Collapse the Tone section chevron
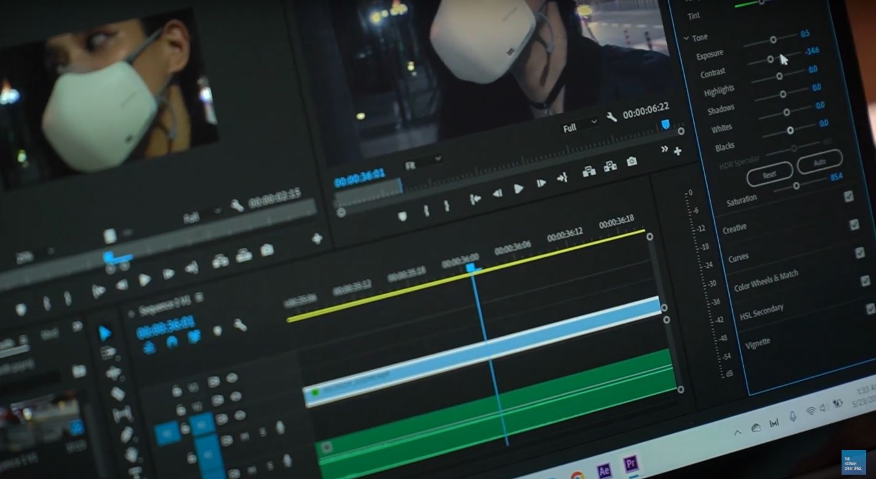This screenshot has height=479, width=876. (x=687, y=38)
